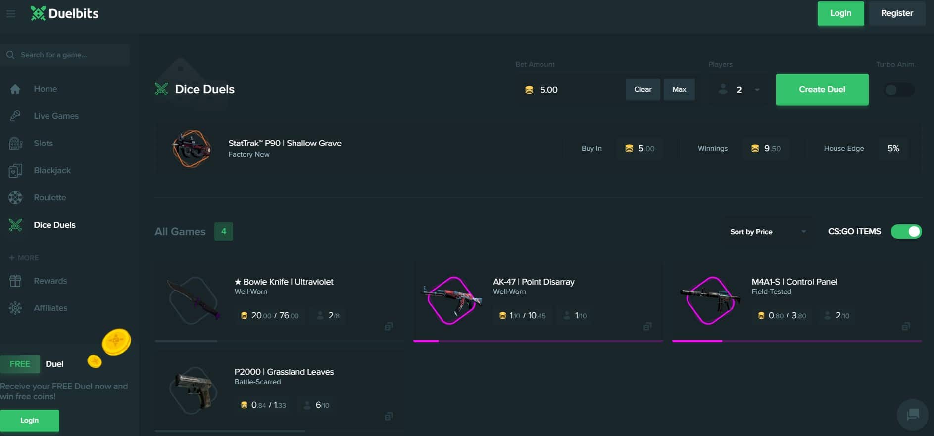
Task: Click the Live Games microphone icon
Action: tap(15, 116)
